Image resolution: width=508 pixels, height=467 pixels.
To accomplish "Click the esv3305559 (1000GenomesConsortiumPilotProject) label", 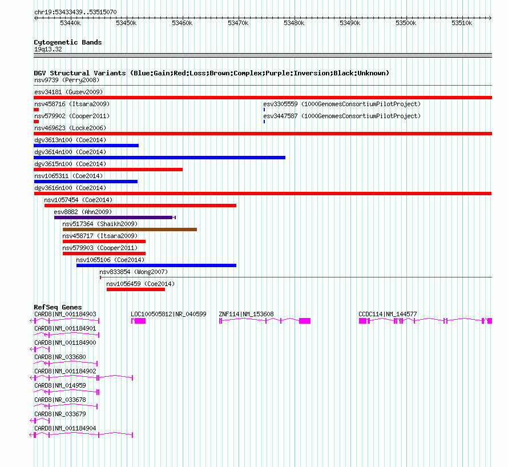I will click(x=342, y=104).
